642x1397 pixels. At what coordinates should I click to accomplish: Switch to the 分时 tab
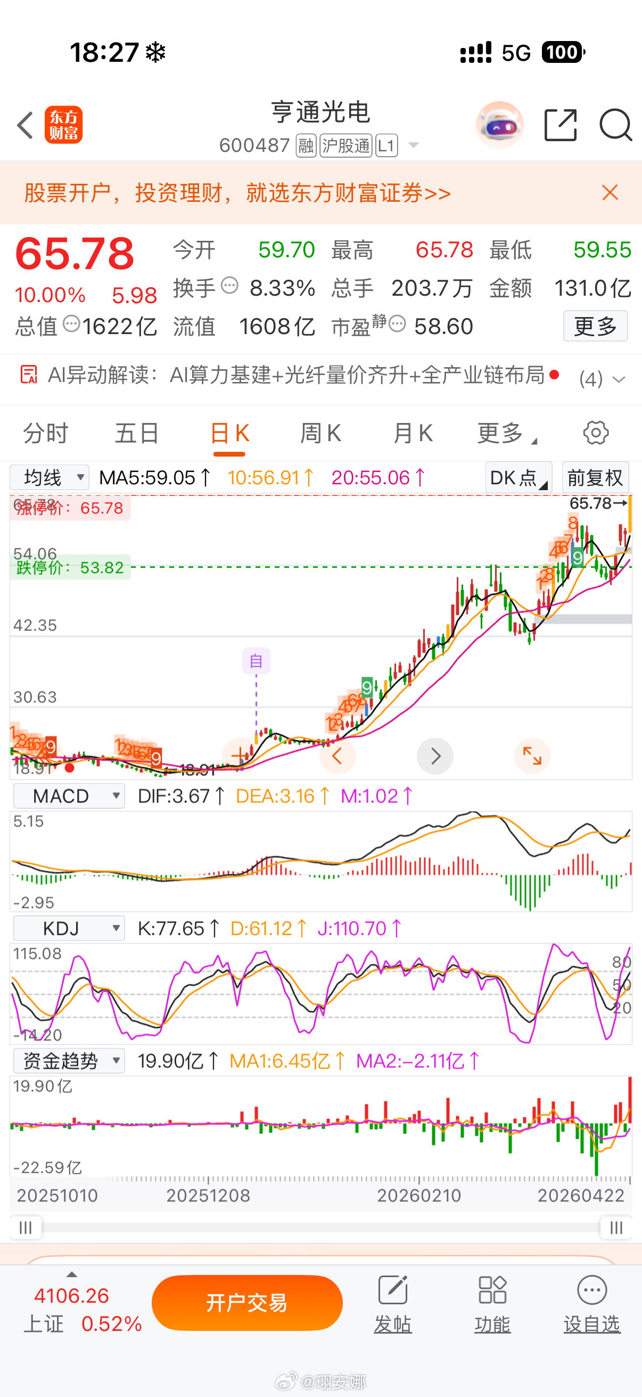(45, 433)
